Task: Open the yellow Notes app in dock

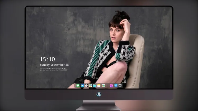Action: pyautogui.click(x=99, y=85)
